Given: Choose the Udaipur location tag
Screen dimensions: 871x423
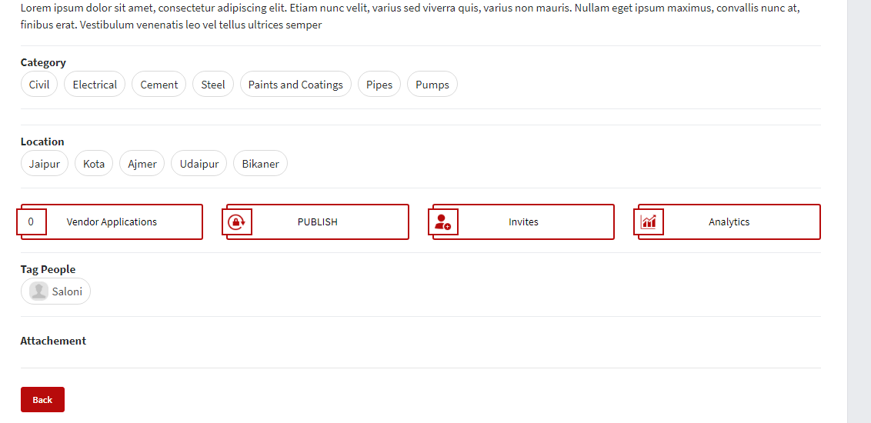Looking at the screenshot, I should [x=199, y=164].
